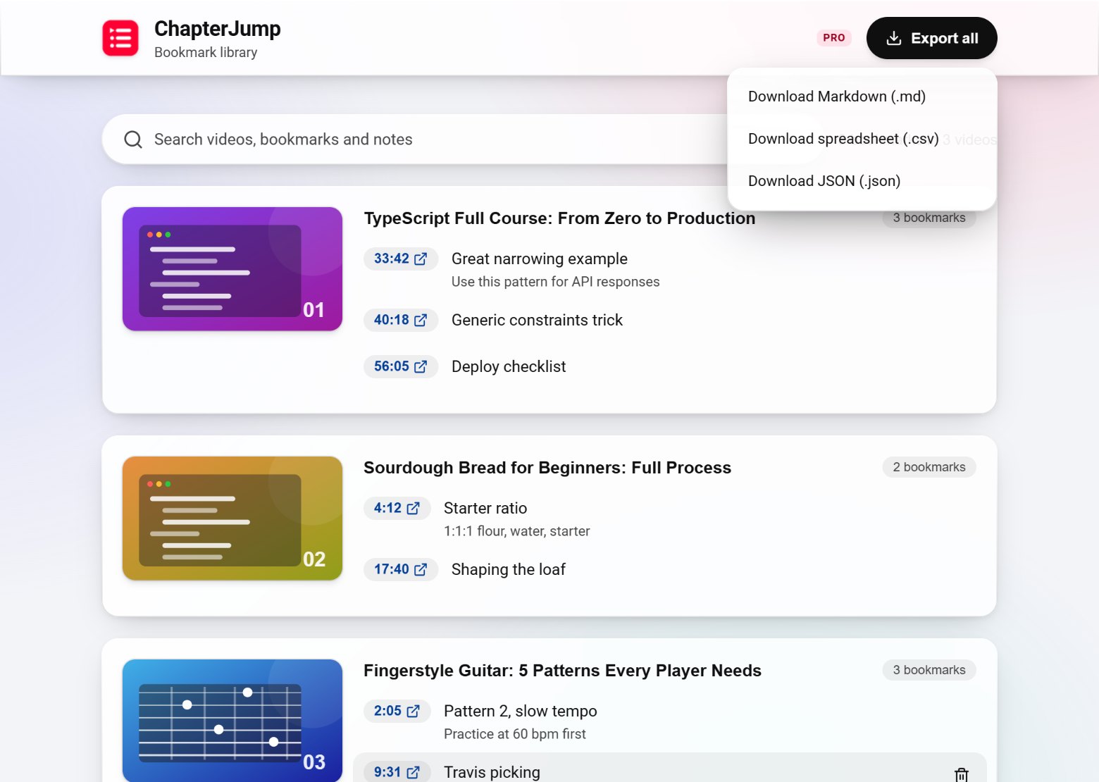The width and height of the screenshot is (1099, 782).
Task: Click title 'Fingerstyle Guitar: 5 Patterns Every Player Needs'
Action: click(x=562, y=671)
